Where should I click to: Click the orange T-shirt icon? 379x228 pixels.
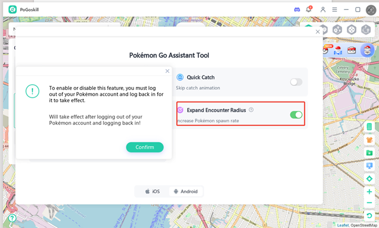coord(369,139)
